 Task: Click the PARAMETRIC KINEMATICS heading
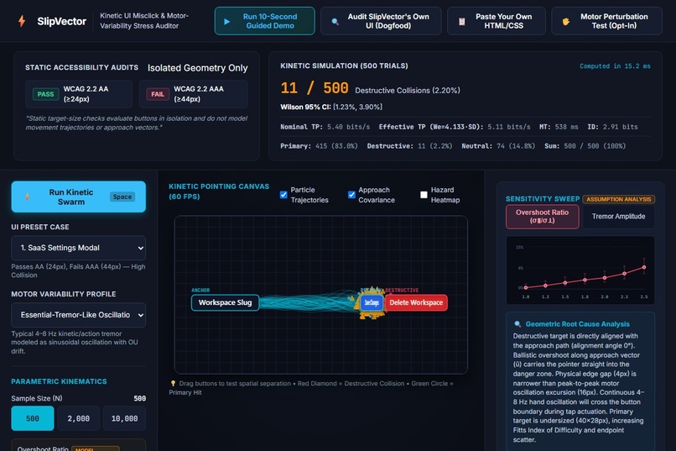click(59, 381)
